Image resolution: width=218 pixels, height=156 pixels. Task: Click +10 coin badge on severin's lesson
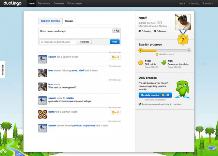115,57
